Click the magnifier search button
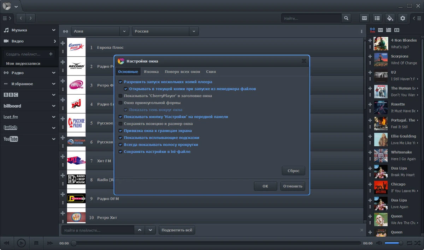This screenshot has width=424, height=250. click(346, 18)
